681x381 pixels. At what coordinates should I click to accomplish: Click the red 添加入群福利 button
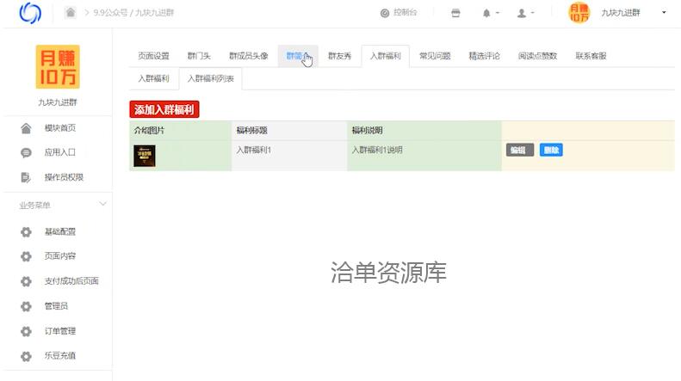164,109
